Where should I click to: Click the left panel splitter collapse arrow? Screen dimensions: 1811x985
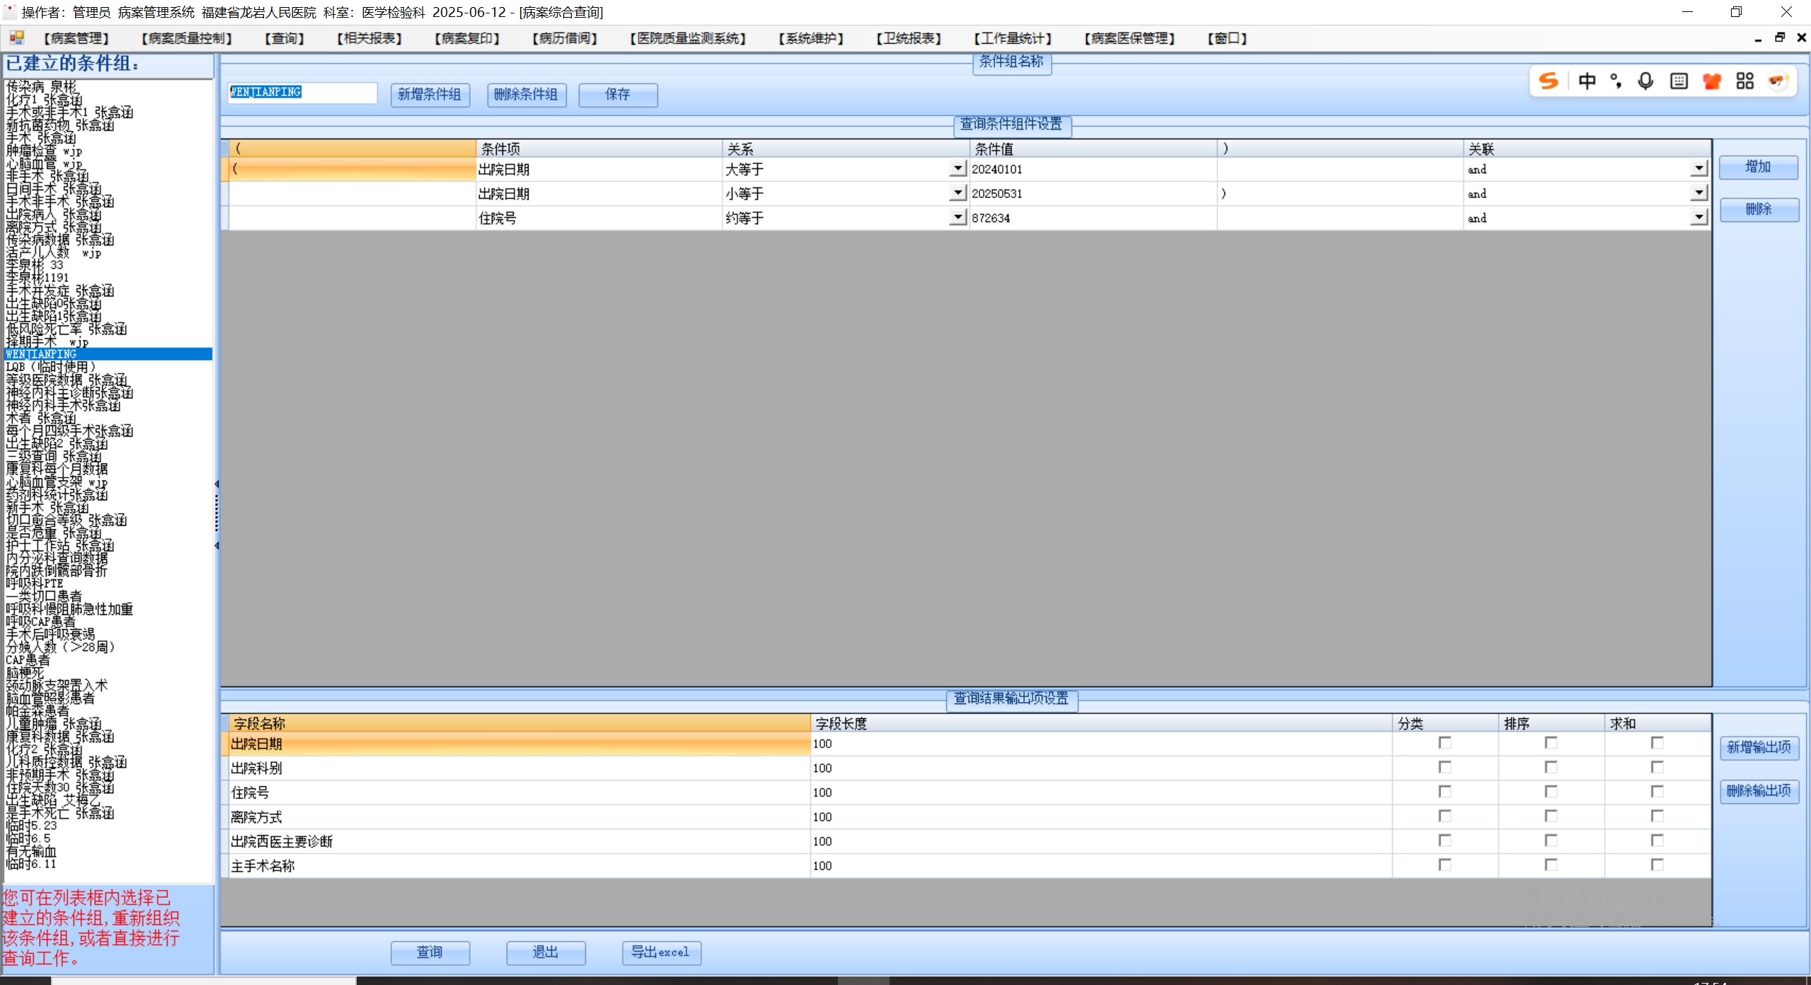coord(217,484)
